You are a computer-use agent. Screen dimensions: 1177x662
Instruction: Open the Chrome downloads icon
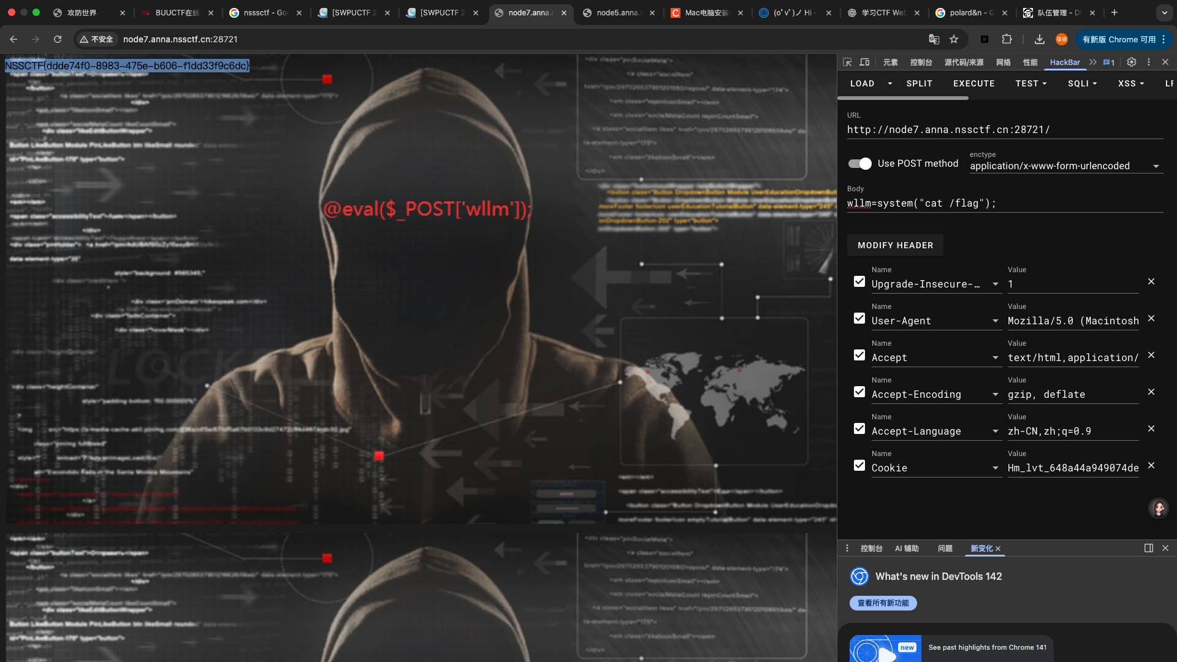pos(1039,39)
